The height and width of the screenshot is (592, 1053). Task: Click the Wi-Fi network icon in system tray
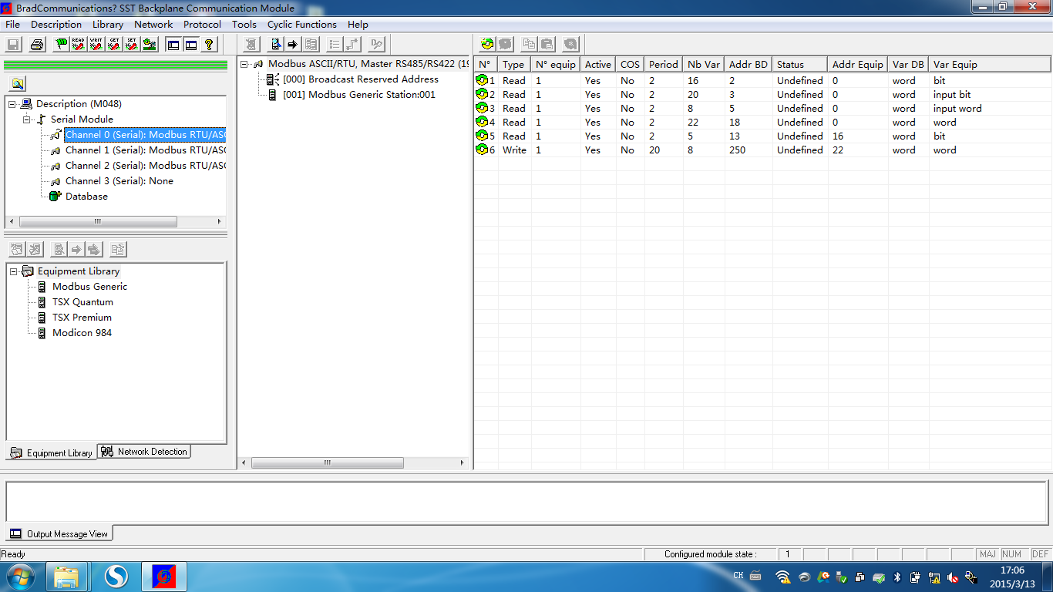[783, 577]
